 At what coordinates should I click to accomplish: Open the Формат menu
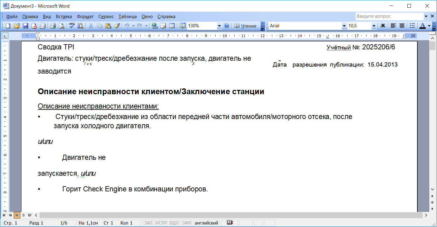85,17
